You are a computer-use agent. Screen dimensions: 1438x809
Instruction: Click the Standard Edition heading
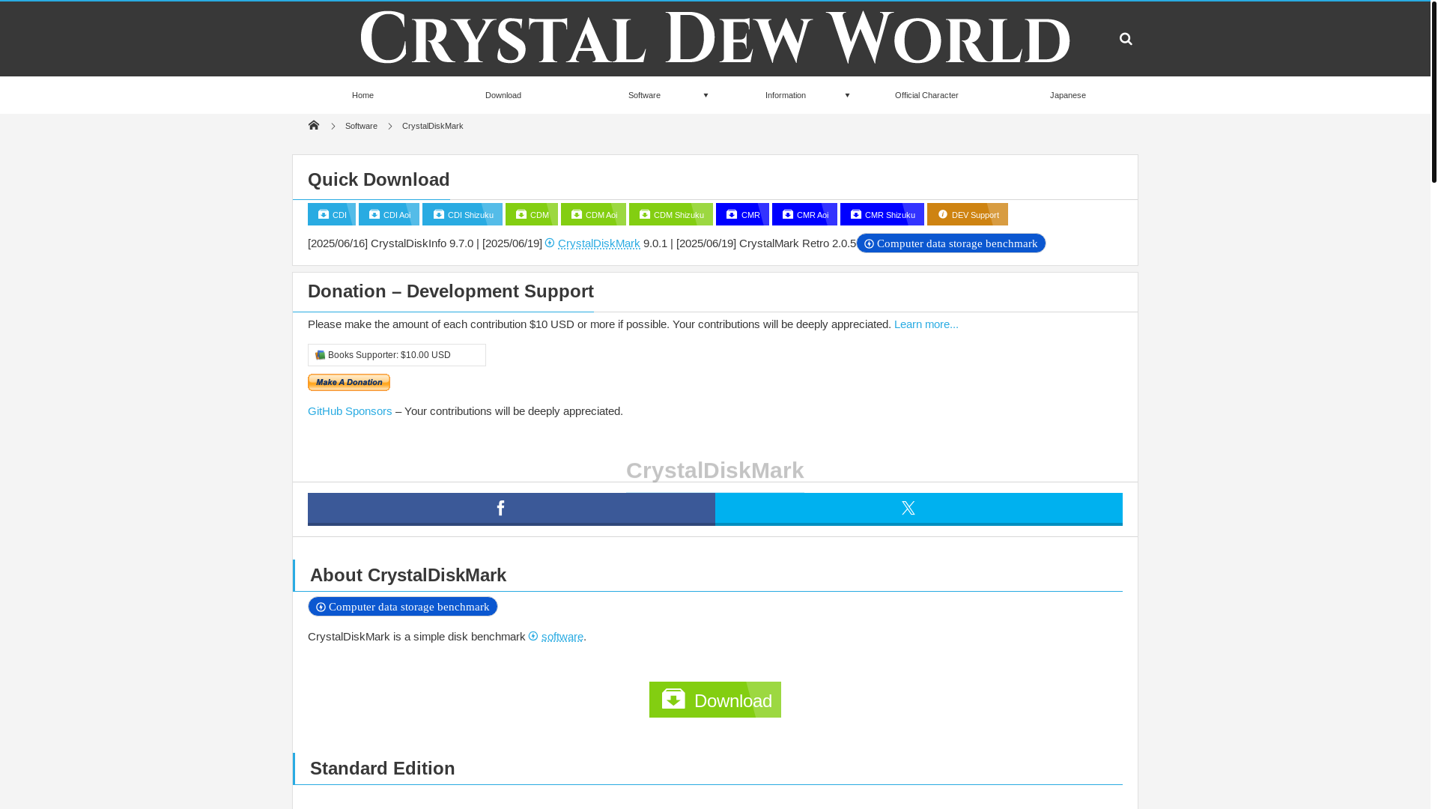point(383,769)
